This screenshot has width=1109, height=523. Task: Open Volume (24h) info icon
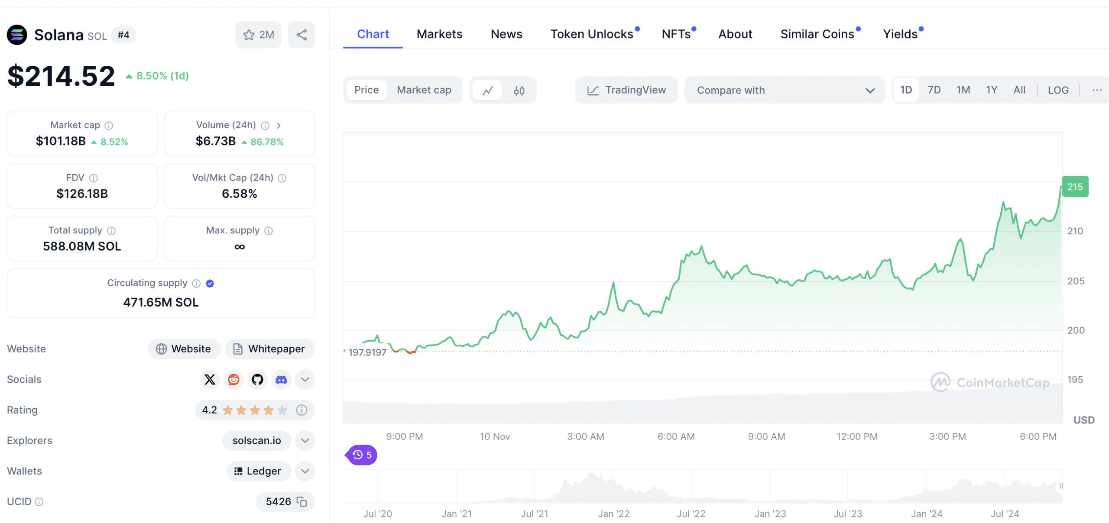[265, 126]
